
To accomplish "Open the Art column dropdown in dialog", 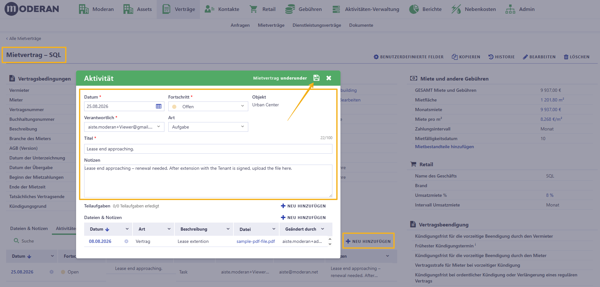I will 169,229.
